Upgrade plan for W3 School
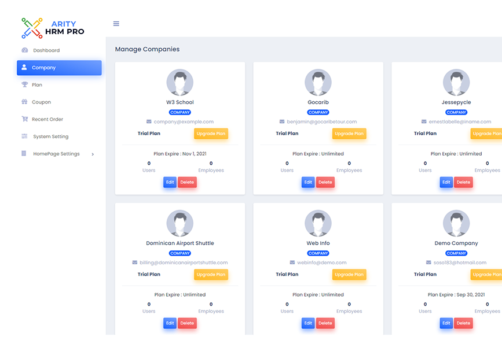 pyautogui.click(x=211, y=134)
